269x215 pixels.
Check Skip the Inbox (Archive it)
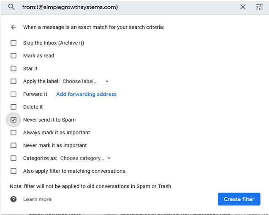14,43
